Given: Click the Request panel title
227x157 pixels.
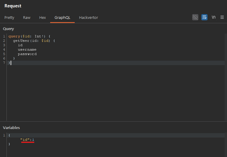Looking at the screenshot, I should (13, 6).
